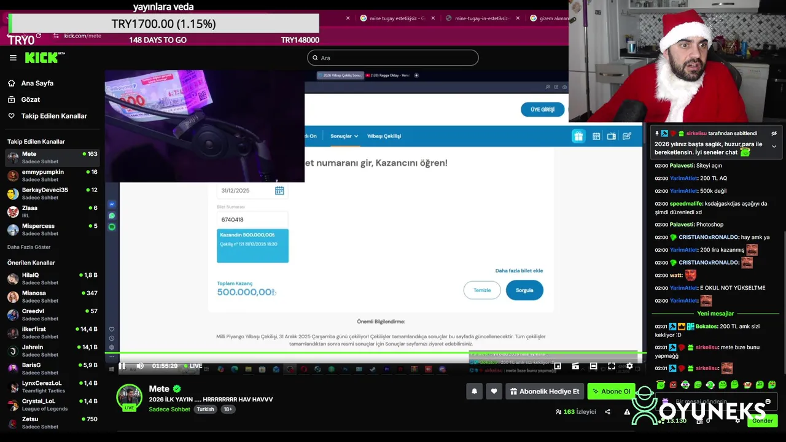
Task: Click the Sorgula button
Action: click(x=524, y=290)
